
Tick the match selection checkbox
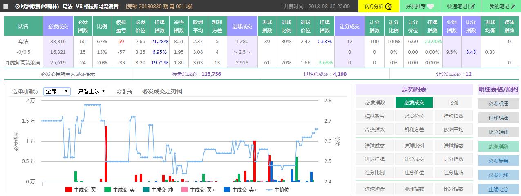click(6, 7)
